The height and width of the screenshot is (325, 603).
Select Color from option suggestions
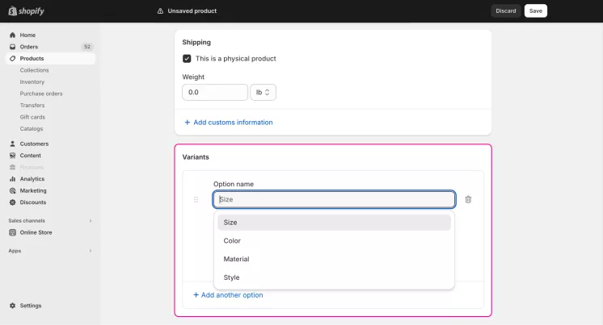click(232, 241)
